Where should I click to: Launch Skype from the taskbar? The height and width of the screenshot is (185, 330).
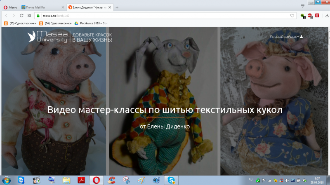[x=170, y=180]
